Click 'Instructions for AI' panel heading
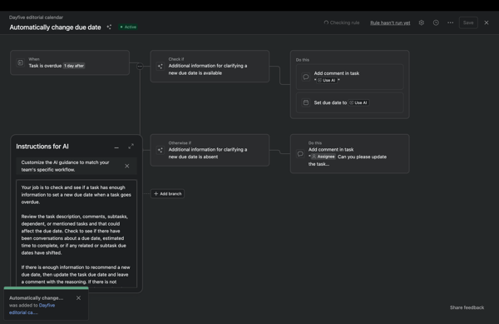Viewport: 499px width, 324px height. [42, 147]
